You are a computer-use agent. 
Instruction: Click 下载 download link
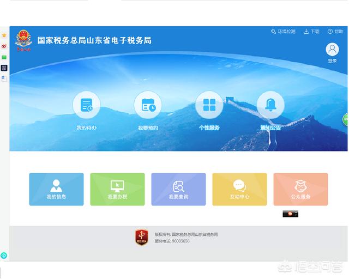click(x=311, y=32)
